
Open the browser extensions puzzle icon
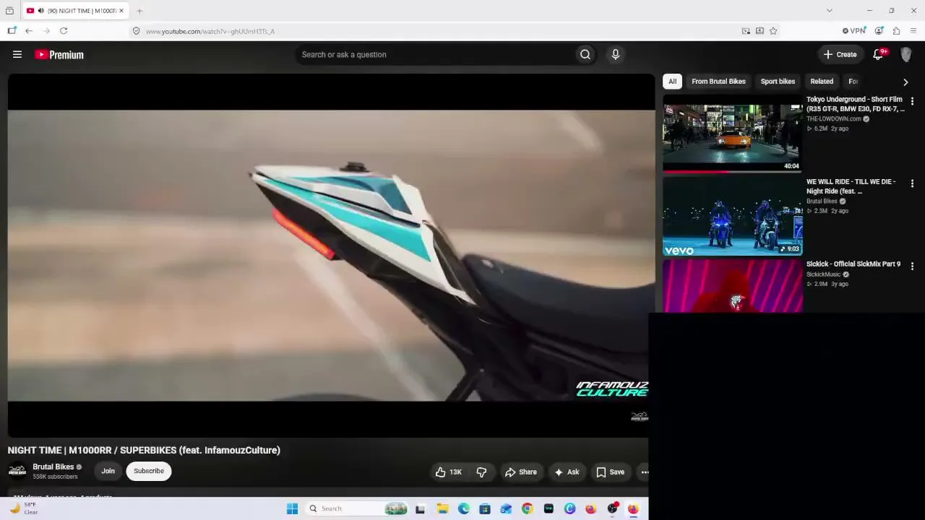coord(896,31)
